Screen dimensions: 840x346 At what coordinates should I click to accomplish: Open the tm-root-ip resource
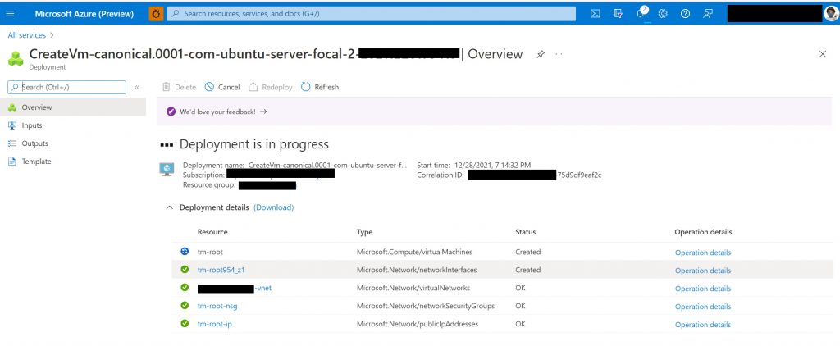tap(214, 324)
